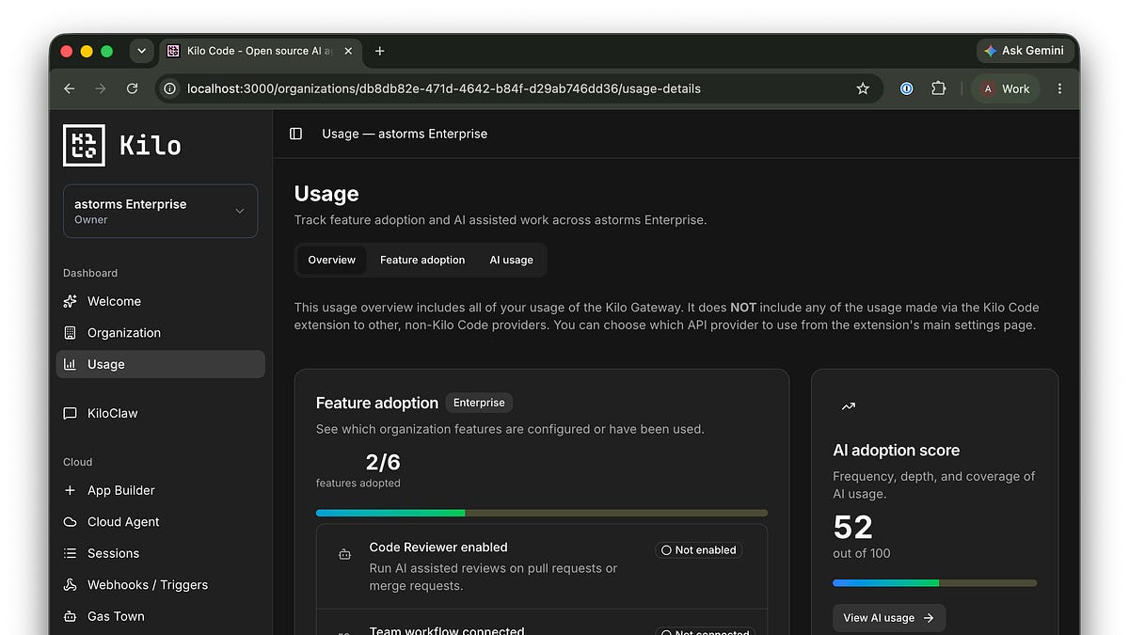Click the AI adoption score heading

[897, 451]
